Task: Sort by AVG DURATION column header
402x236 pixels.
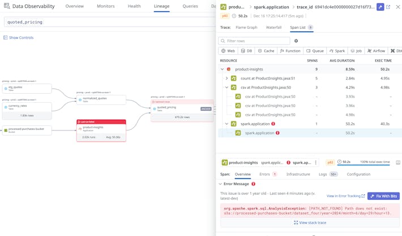Action: [342, 60]
